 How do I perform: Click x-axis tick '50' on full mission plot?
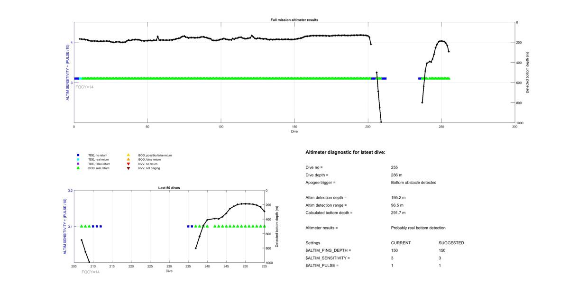click(x=147, y=127)
